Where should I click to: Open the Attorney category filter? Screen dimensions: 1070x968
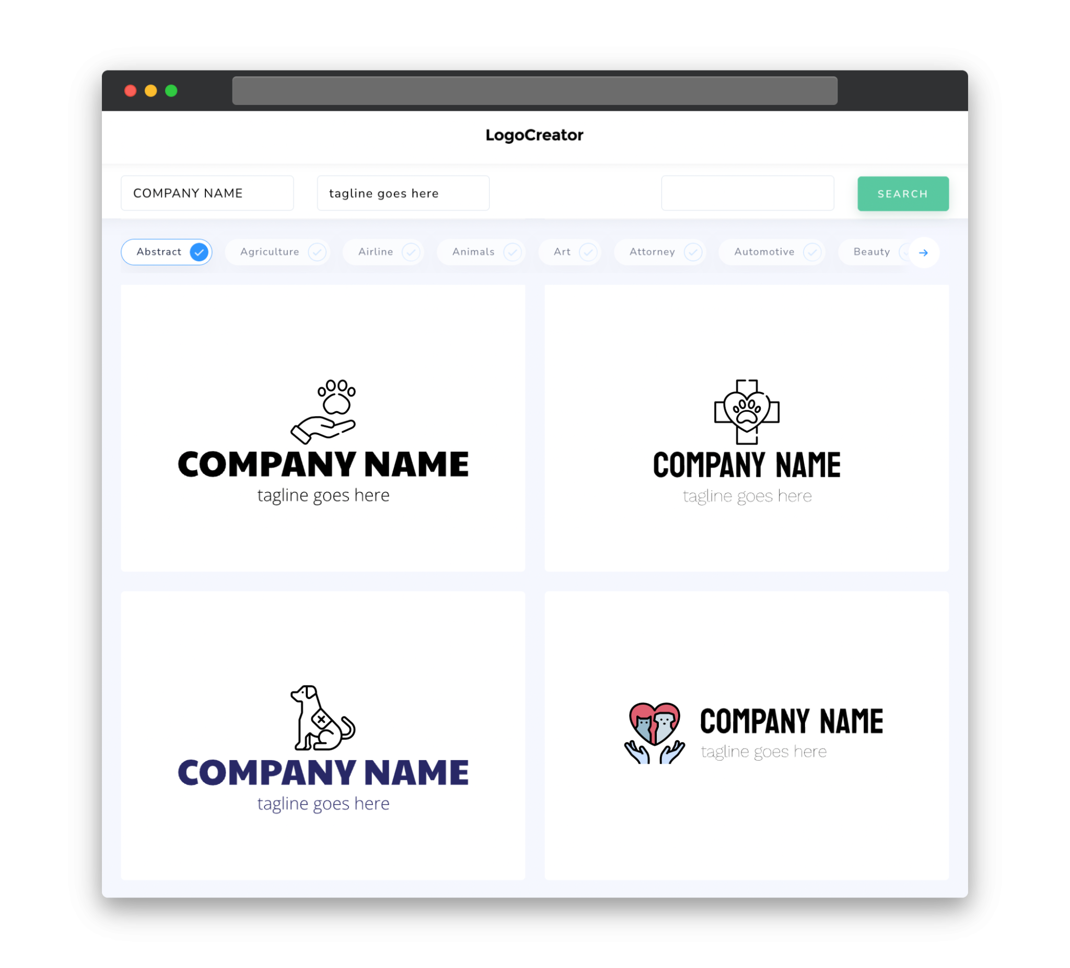point(662,252)
